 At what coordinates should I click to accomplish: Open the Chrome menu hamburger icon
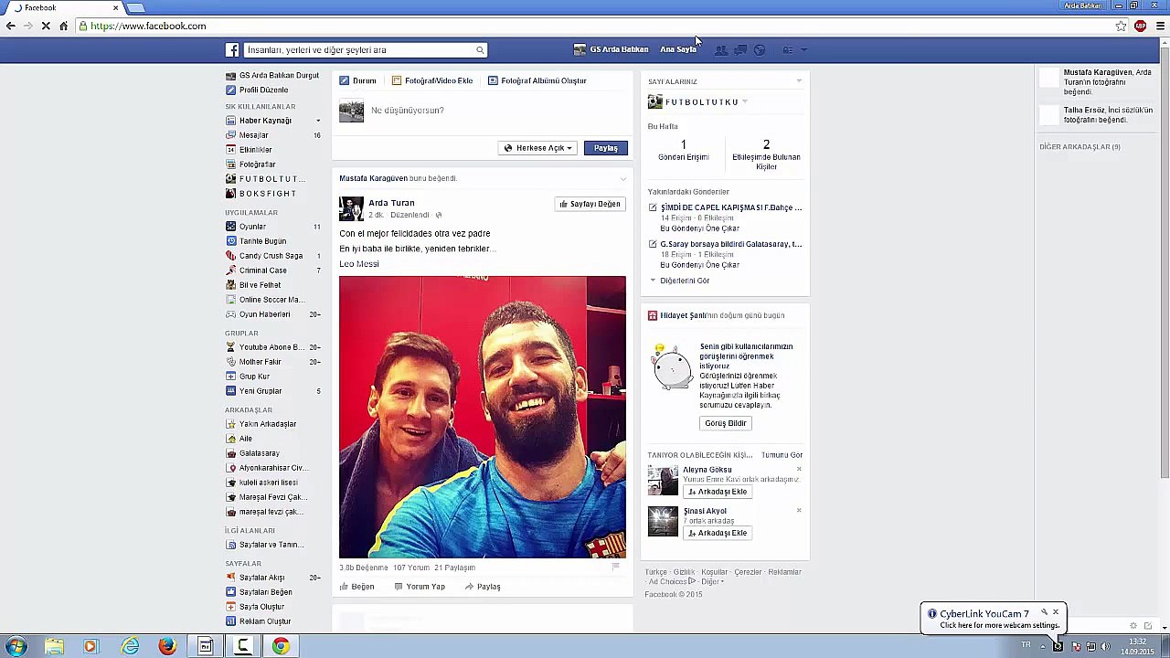[x=1160, y=27]
